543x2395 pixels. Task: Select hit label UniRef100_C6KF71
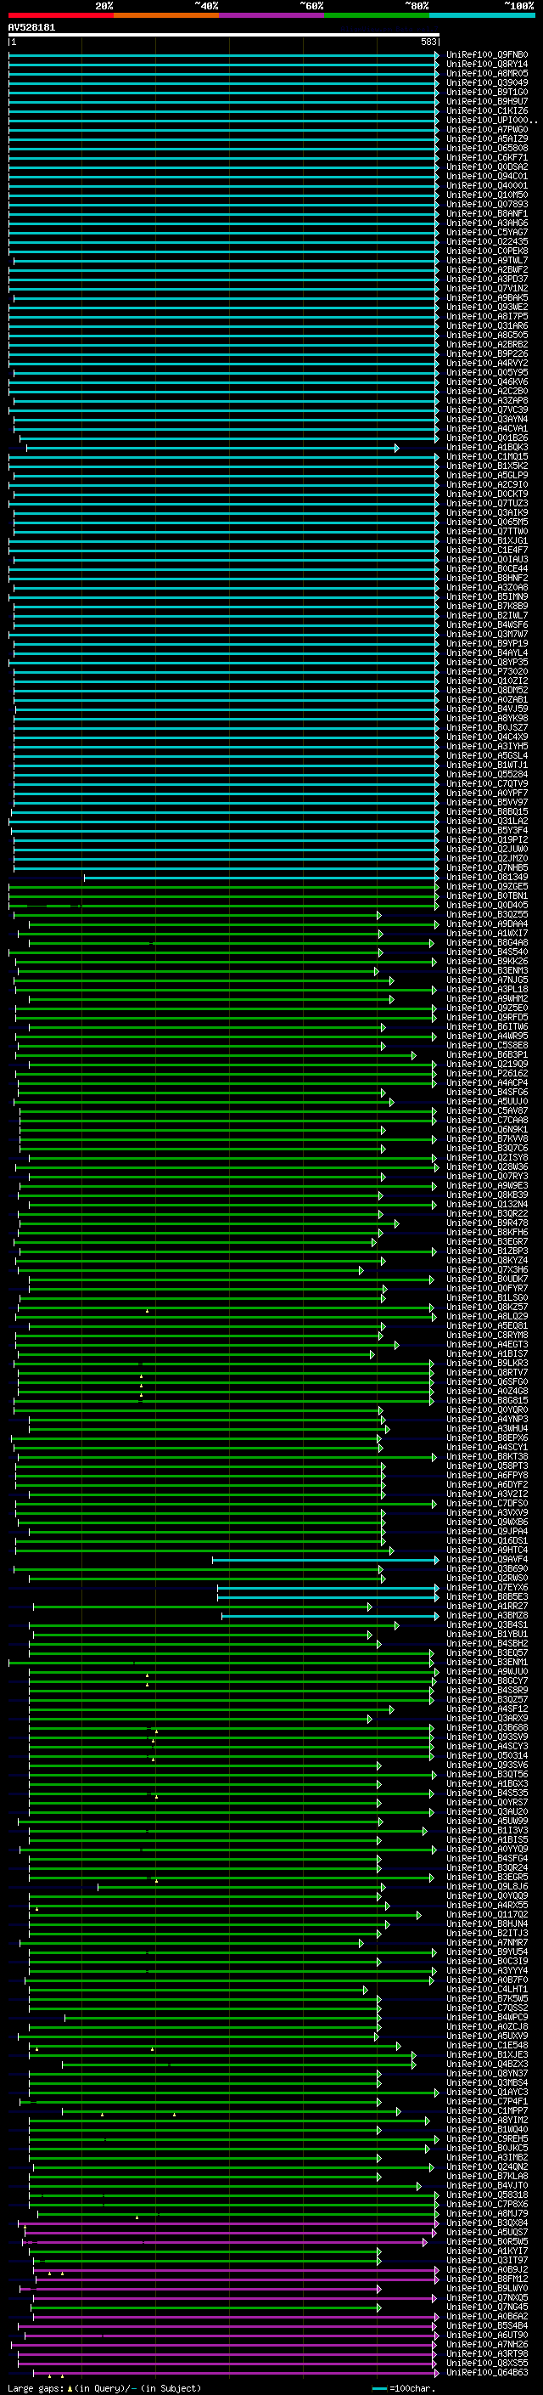pos(487,157)
